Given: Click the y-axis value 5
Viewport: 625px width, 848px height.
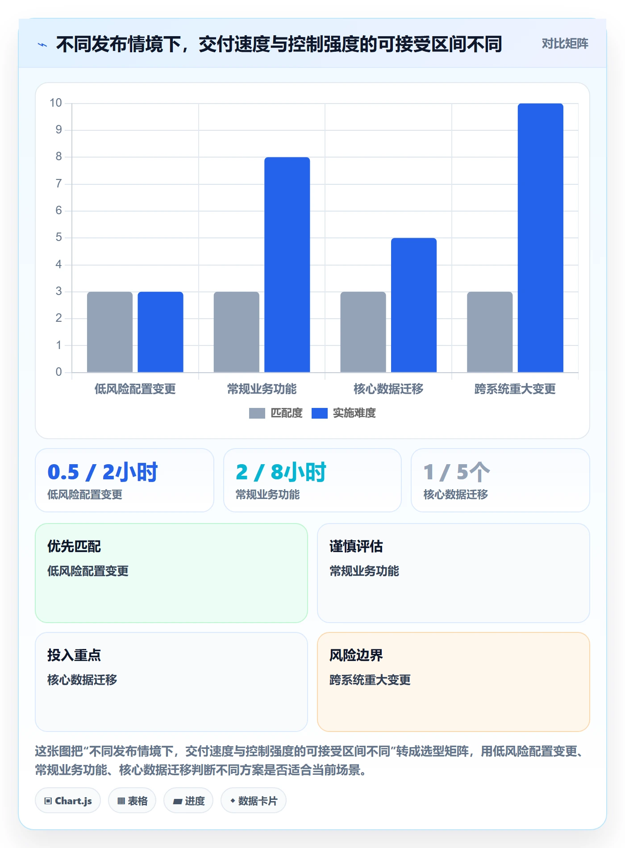Looking at the screenshot, I should [59, 237].
